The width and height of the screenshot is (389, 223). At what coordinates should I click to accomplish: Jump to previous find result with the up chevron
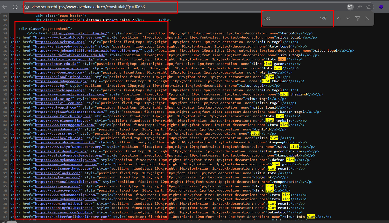339,18
